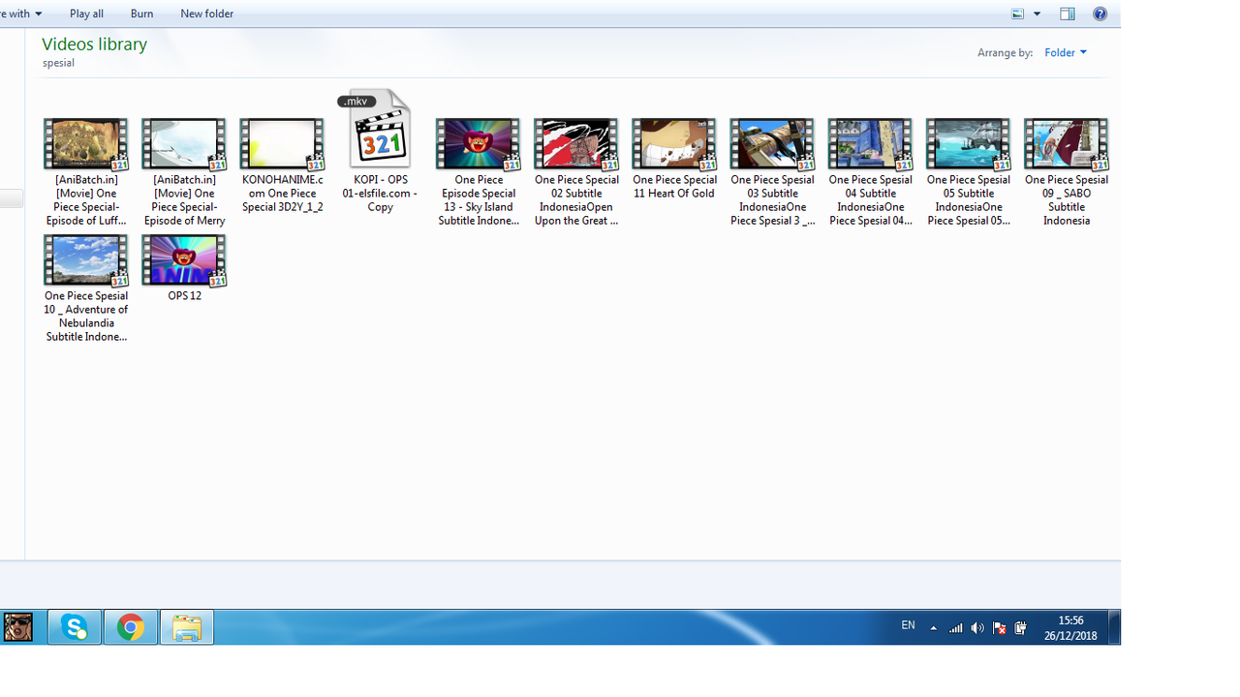The width and height of the screenshot is (1240, 697).
Task: Click the Change your view icon
Action: [x=1017, y=14]
